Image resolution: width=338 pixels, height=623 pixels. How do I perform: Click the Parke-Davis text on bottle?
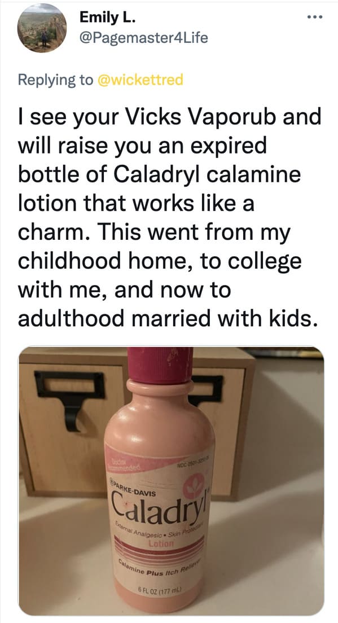point(134,491)
